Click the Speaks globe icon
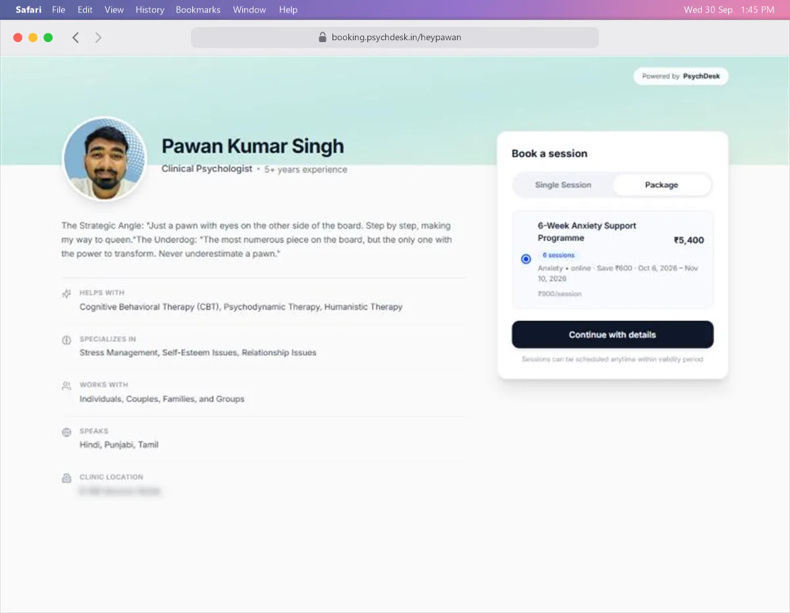Image resolution: width=790 pixels, height=613 pixels. [x=66, y=432]
